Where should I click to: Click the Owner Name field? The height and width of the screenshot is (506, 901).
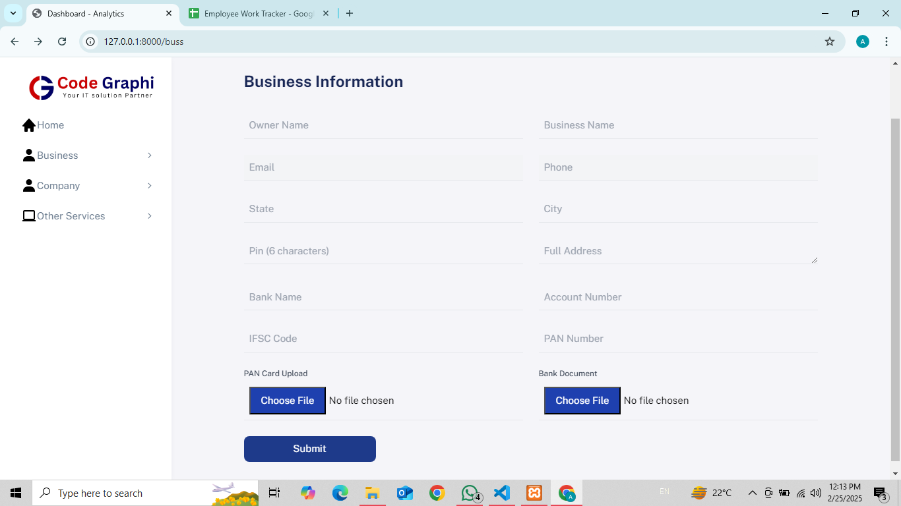click(383, 125)
